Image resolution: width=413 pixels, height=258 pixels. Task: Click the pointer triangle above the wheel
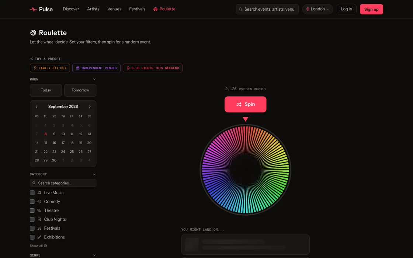[x=246, y=119]
